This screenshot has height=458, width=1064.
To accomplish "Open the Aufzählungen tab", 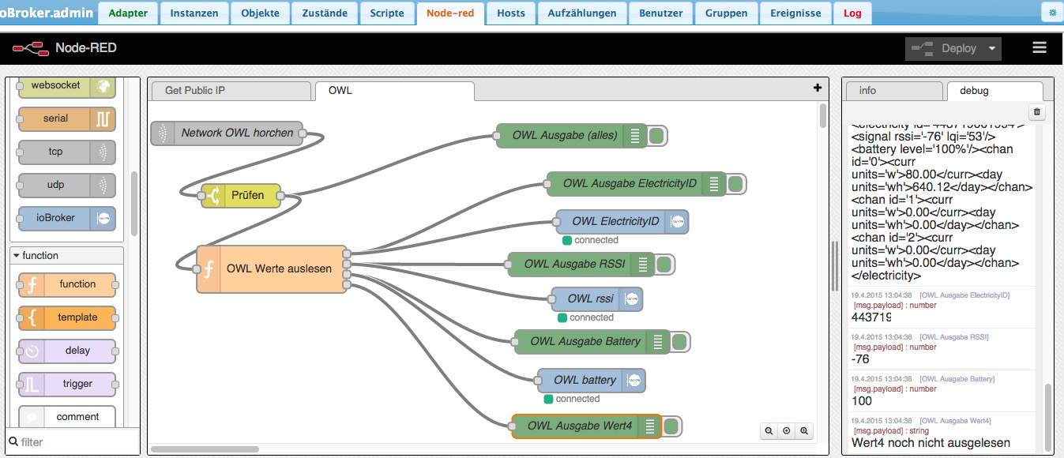I will click(x=582, y=13).
